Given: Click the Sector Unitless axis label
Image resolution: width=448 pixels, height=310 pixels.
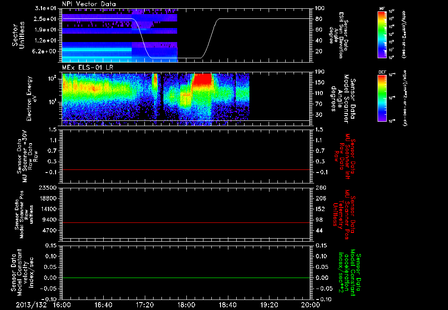Looking at the screenshot, I should tap(18, 35).
